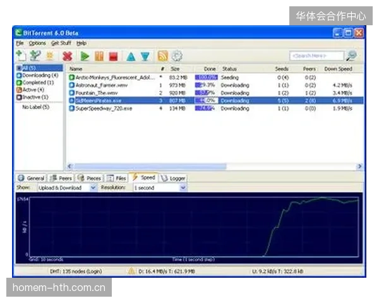Click the horizontal scrollbar thumb
Screen dimensions: 379x303
[150, 166]
